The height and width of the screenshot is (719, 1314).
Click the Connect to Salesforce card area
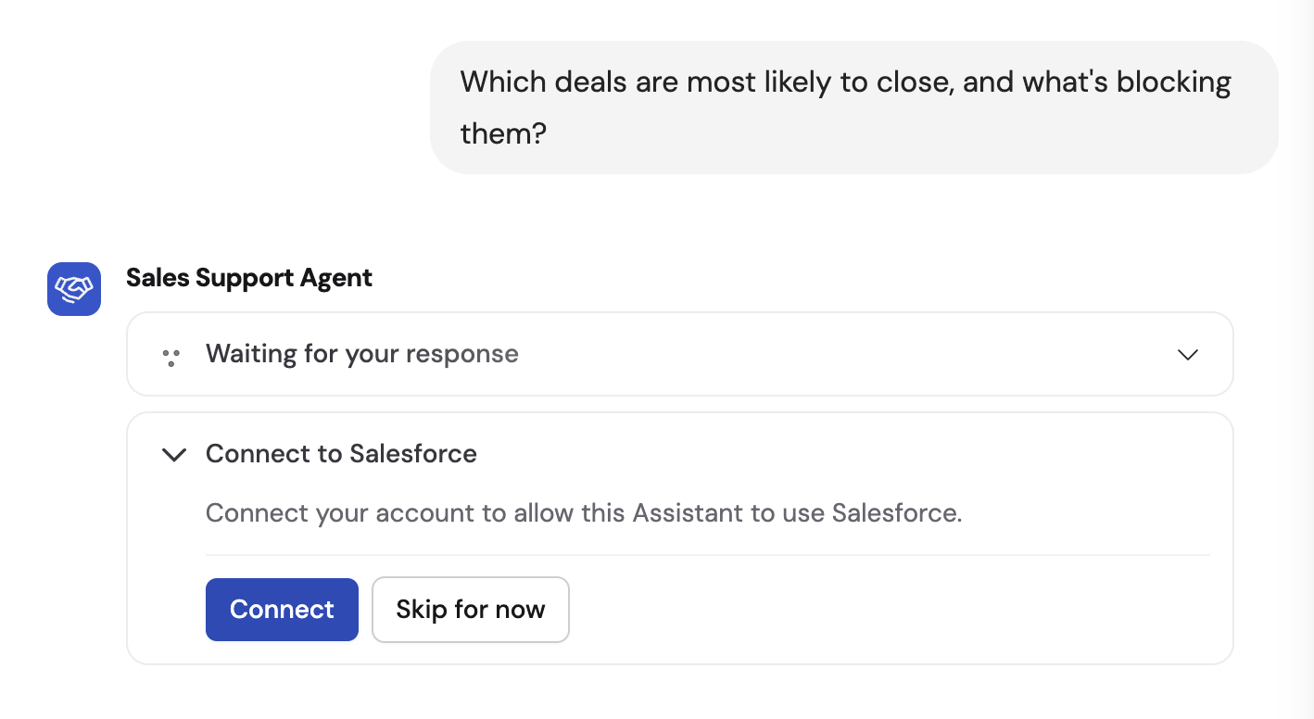679,537
